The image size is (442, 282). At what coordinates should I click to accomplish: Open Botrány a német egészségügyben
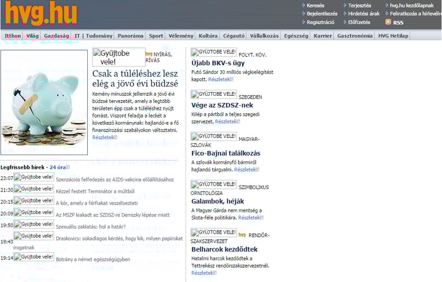click(x=93, y=259)
